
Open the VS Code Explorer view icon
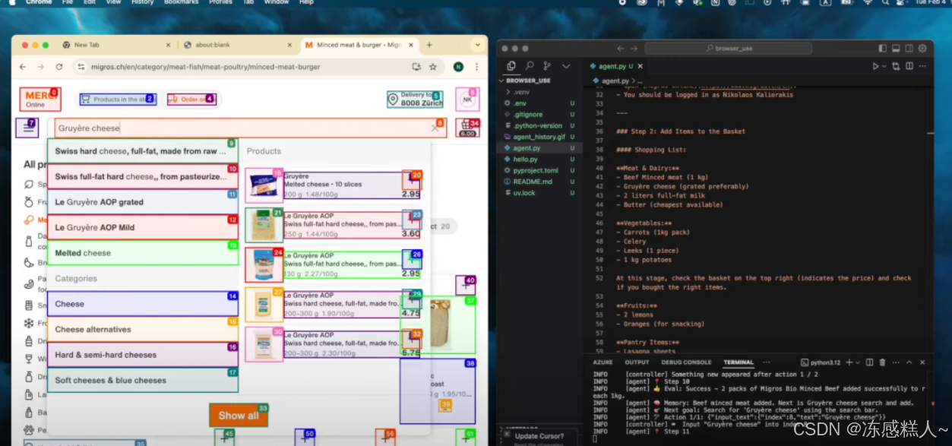pos(511,66)
